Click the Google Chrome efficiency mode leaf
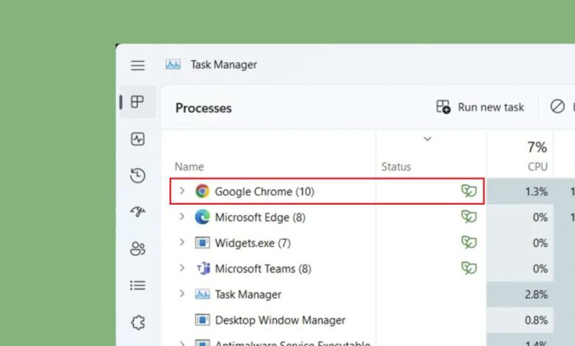The width and height of the screenshot is (575, 346). click(x=469, y=191)
